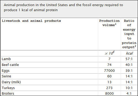138x96 pixels.
Task: Click the Swine row label
Action: [6, 76]
